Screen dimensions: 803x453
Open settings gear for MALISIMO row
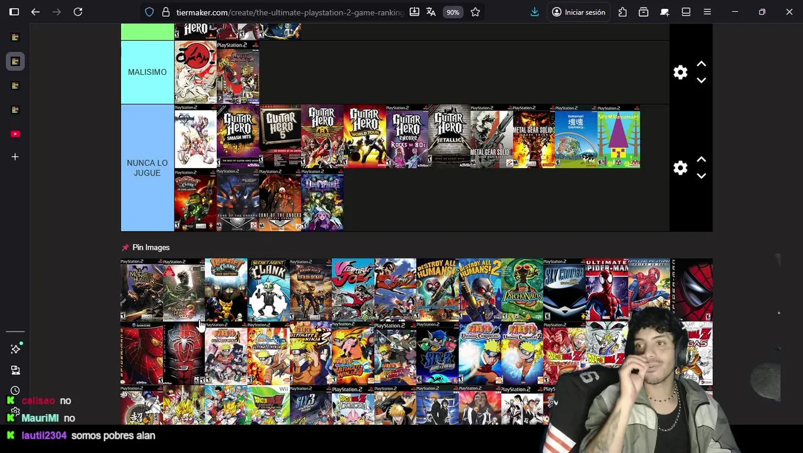(x=680, y=72)
